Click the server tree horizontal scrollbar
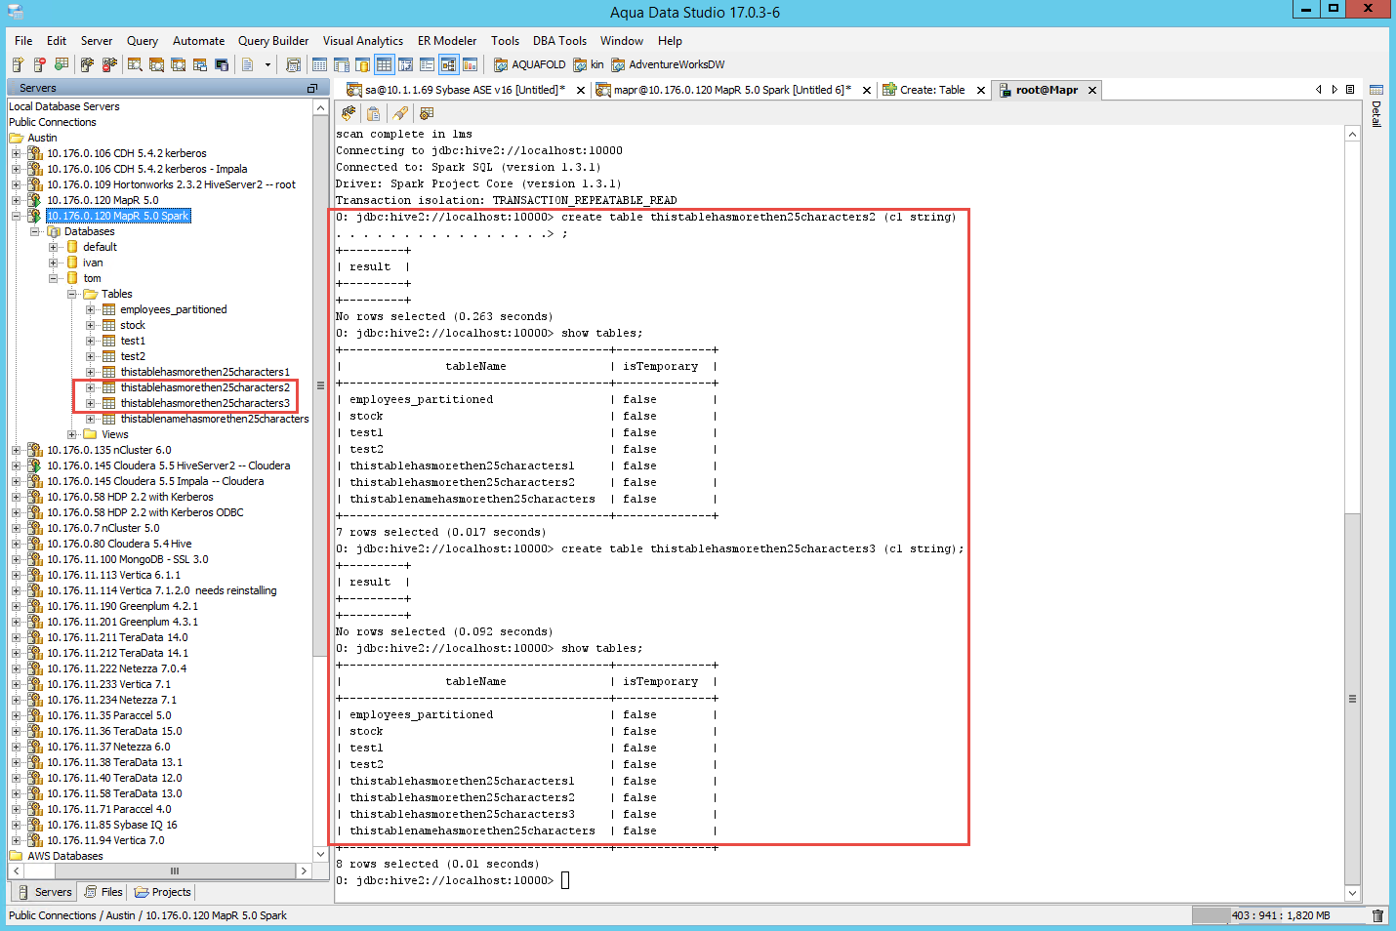The image size is (1396, 931). pos(174,870)
